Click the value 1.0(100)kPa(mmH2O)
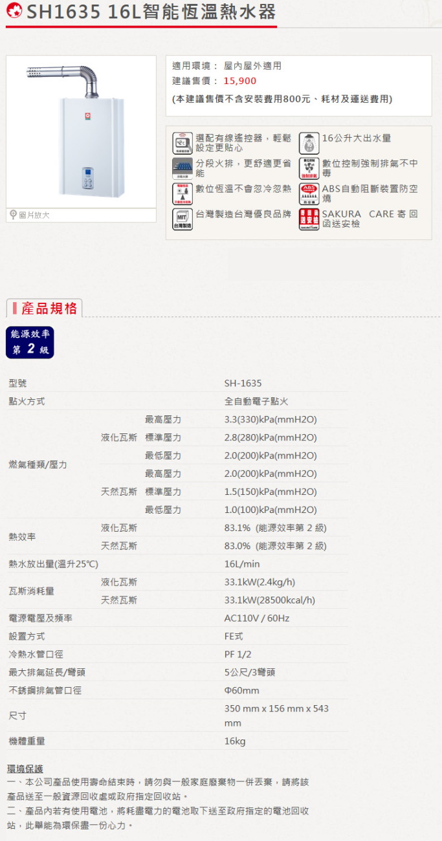 click(x=271, y=510)
